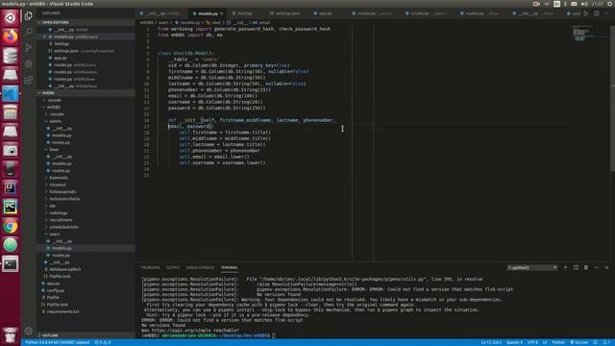Launch Firefox from the Ubuntu dock
615x346 pixels.
tap(11, 37)
